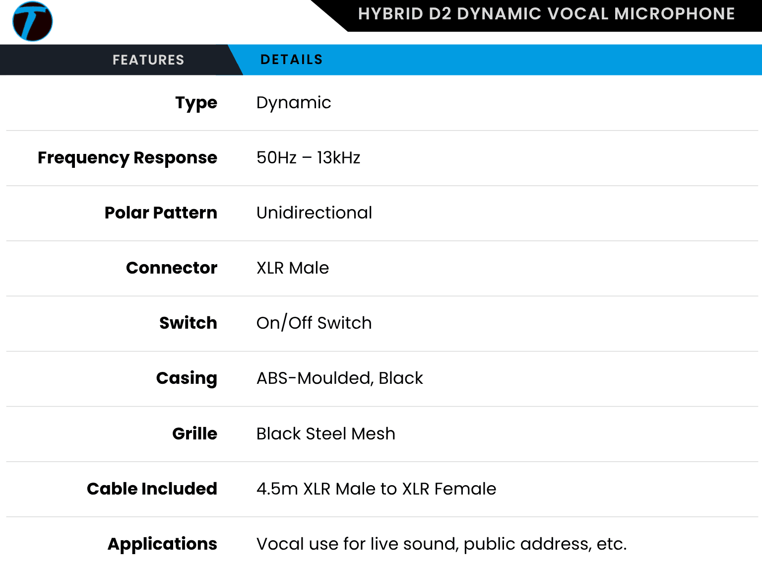
Task: Click the 50Hz – 13kHz value
Action: point(308,158)
